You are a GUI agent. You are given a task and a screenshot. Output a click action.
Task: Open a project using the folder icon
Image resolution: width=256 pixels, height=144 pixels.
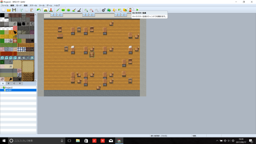pyautogui.click(x=9, y=10)
